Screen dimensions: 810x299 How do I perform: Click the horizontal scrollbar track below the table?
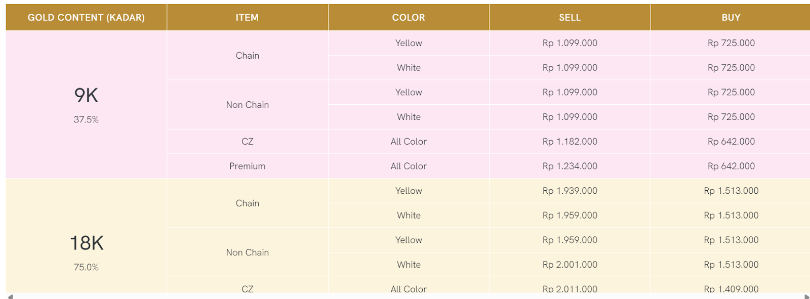pyautogui.click(x=405, y=296)
